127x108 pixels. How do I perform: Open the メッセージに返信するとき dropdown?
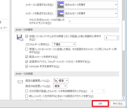87,5
